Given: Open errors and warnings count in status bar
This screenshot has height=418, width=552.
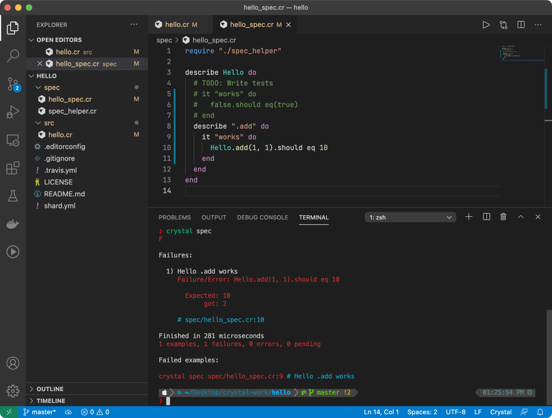Looking at the screenshot, I should [x=95, y=412].
